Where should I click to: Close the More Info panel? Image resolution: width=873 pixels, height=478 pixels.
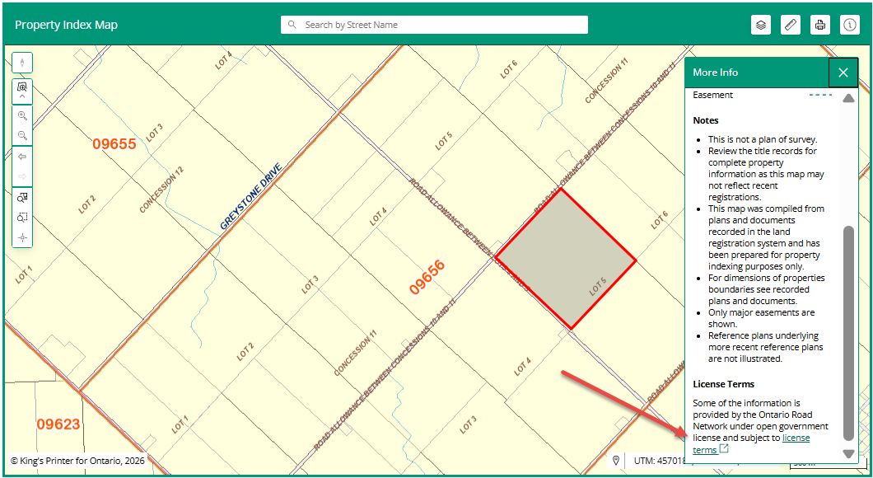click(843, 73)
